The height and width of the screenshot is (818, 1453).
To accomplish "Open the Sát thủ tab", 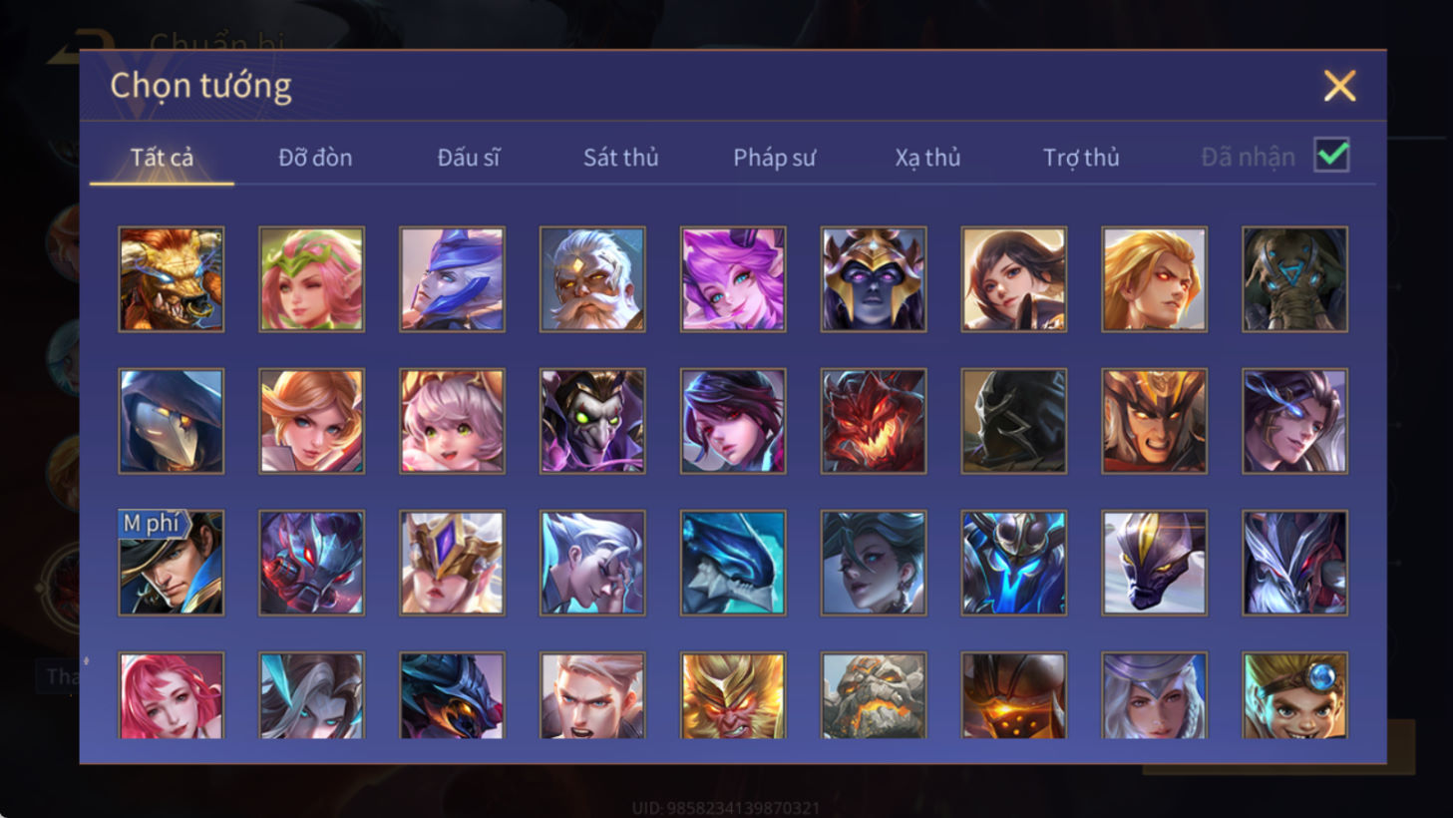I will pos(620,158).
